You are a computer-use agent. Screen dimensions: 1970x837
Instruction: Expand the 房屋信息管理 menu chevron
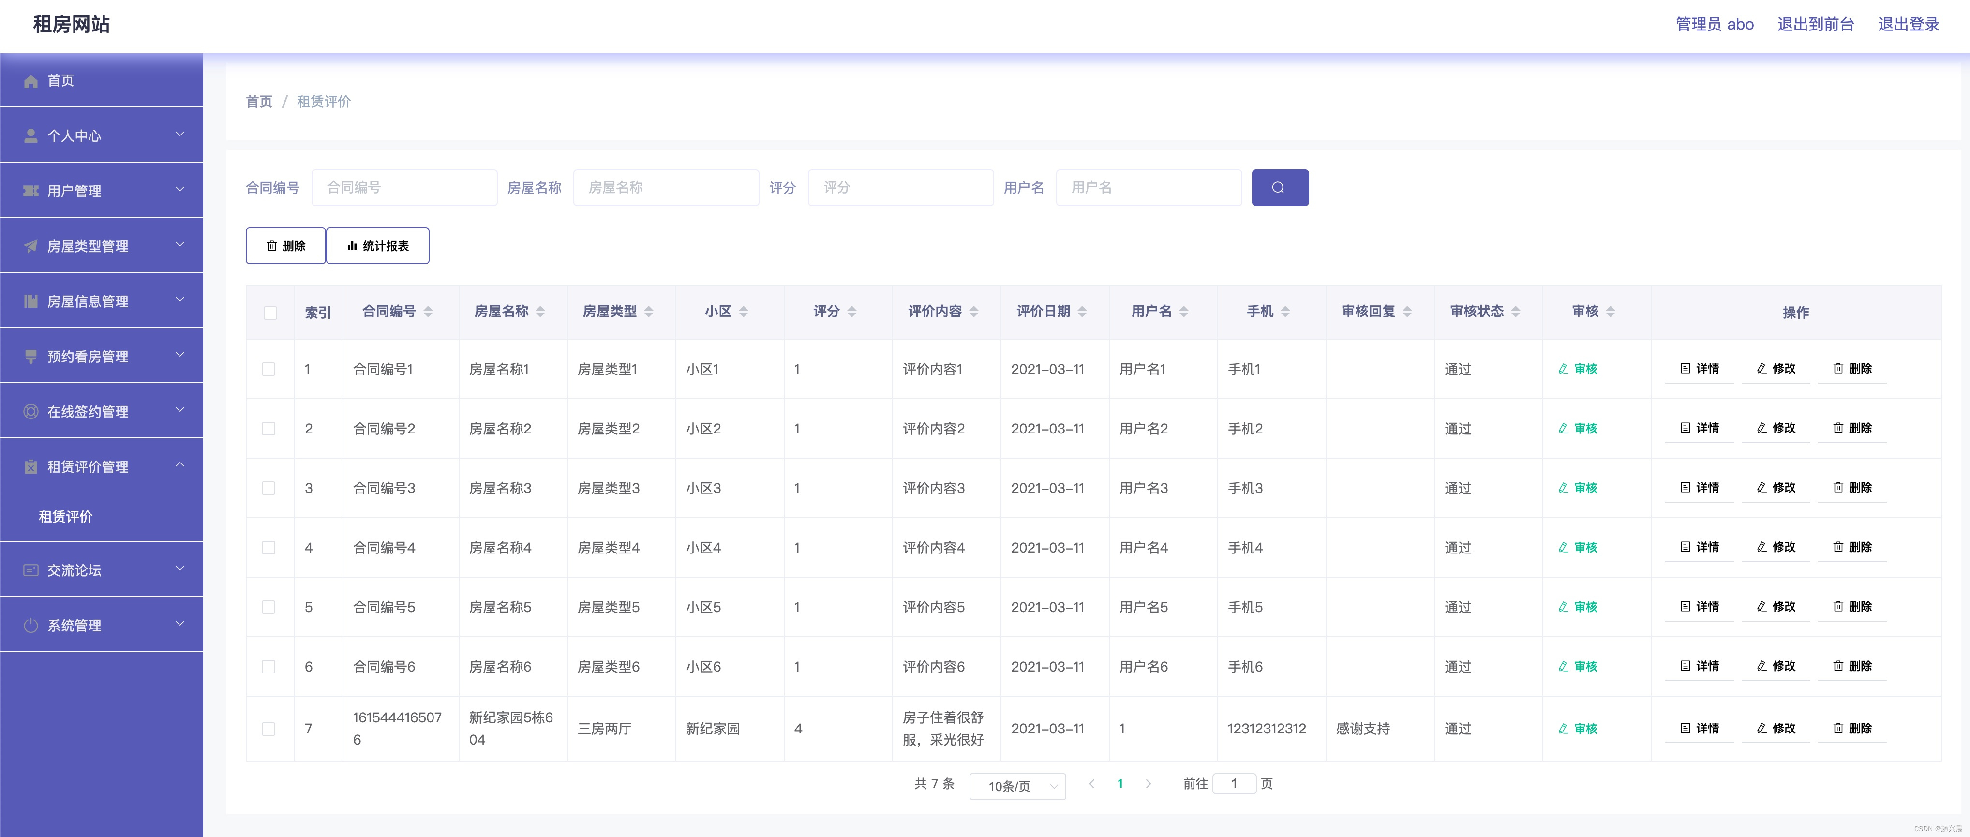(x=179, y=299)
